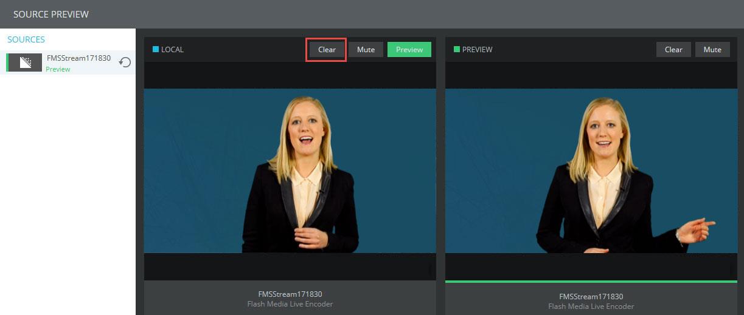Click the LOCAL panel video of the presenter
Image resolution: width=744 pixels, height=315 pixels.
[290, 171]
